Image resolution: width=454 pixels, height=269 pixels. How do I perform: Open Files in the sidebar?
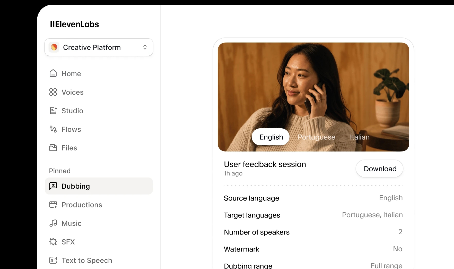point(99,148)
